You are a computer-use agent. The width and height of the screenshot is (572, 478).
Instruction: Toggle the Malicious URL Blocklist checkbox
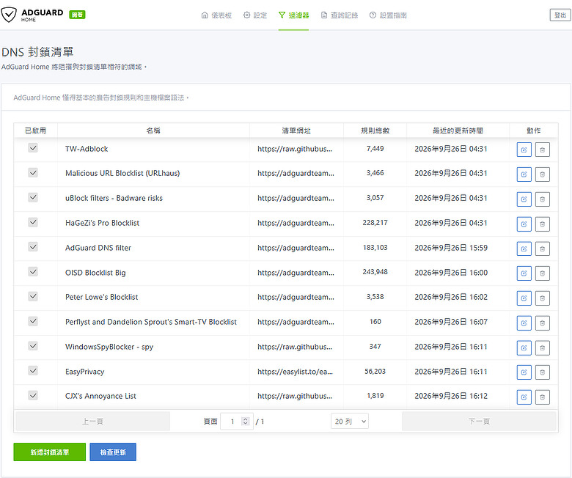[x=33, y=172]
